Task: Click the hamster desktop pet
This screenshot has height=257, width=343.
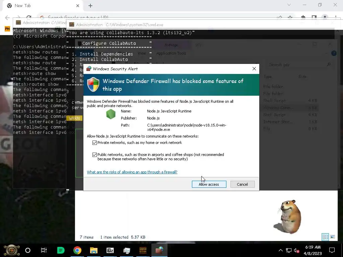Action: point(289,217)
